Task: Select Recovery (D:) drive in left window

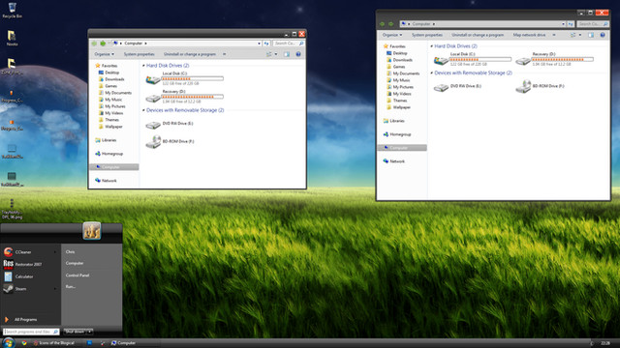Action: click(184, 97)
